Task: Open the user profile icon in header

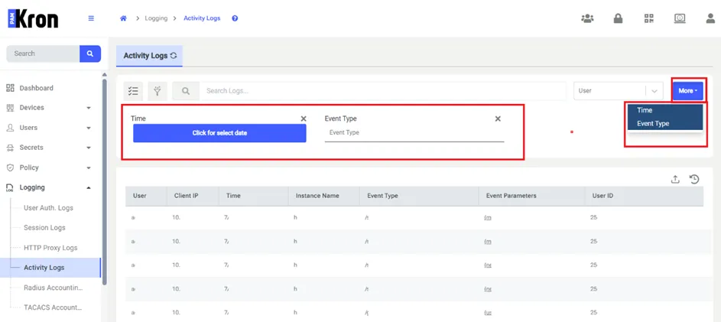Action: click(711, 18)
